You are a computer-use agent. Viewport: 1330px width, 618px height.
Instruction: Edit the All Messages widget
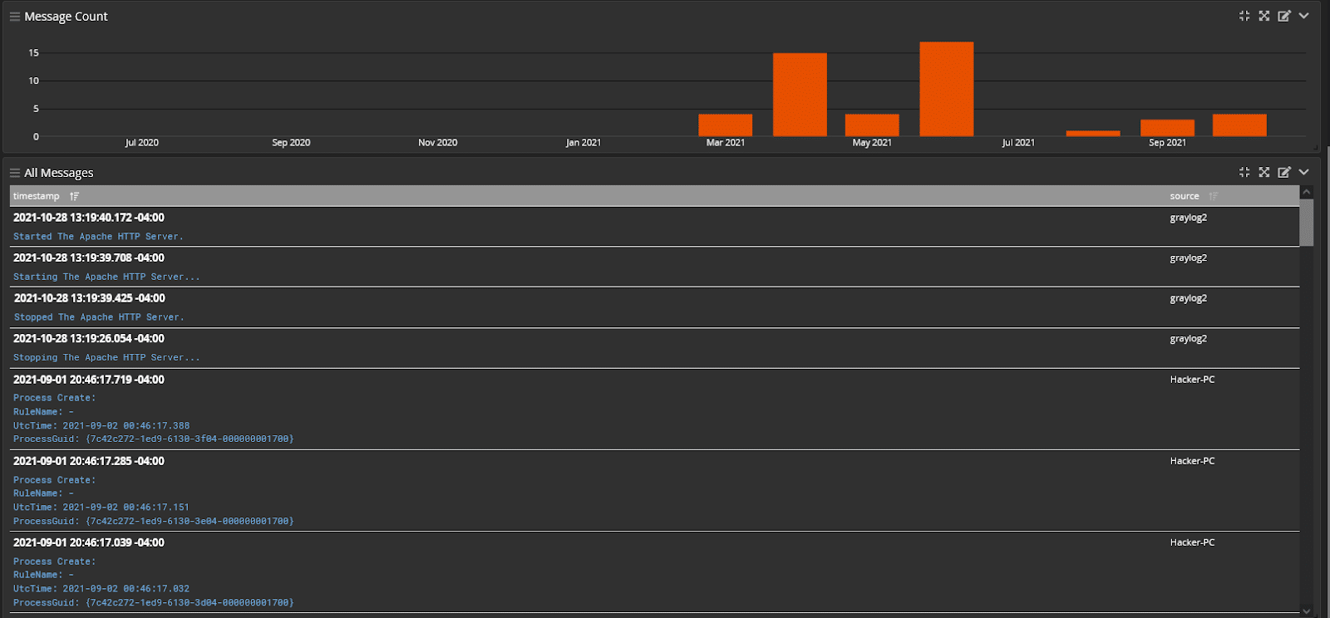point(1284,172)
